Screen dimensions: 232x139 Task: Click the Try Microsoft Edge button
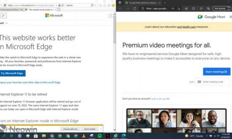point(12,73)
